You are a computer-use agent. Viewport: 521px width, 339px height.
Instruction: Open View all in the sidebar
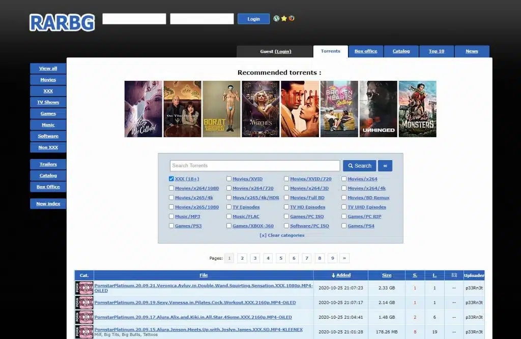coord(48,69)
